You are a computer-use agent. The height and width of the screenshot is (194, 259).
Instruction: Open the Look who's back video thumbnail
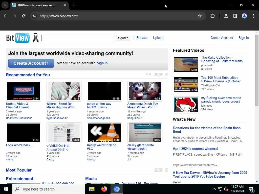coord(24,132)
